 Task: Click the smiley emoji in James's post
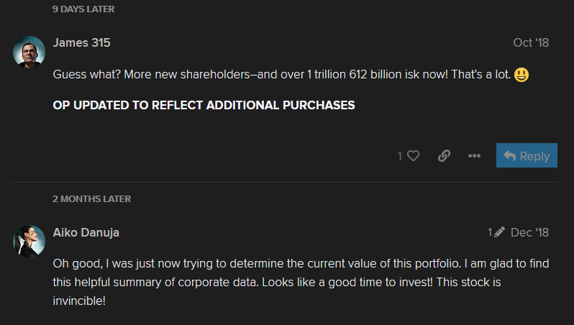pyautogui.click(x=521, y=75)
